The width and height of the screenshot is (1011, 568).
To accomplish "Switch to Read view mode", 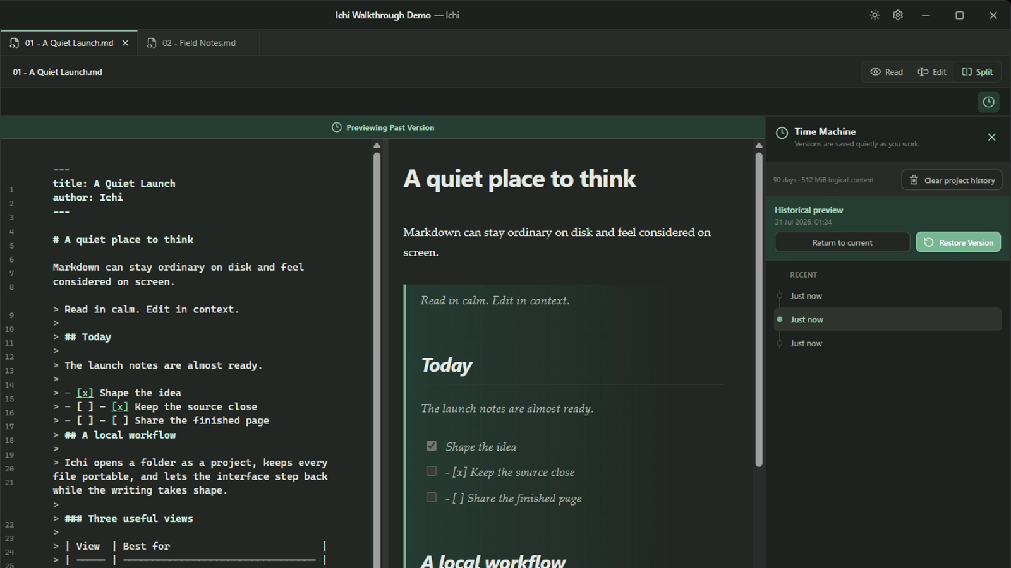I will [887, 72].
